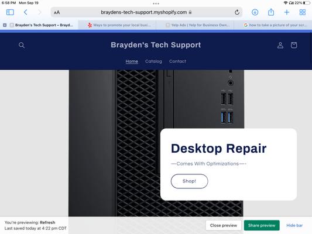The width and height of the screenshot is (312, 234).
Task: Click the Last saved today status text
Action: pyautogui.click(x=36, y=228)
